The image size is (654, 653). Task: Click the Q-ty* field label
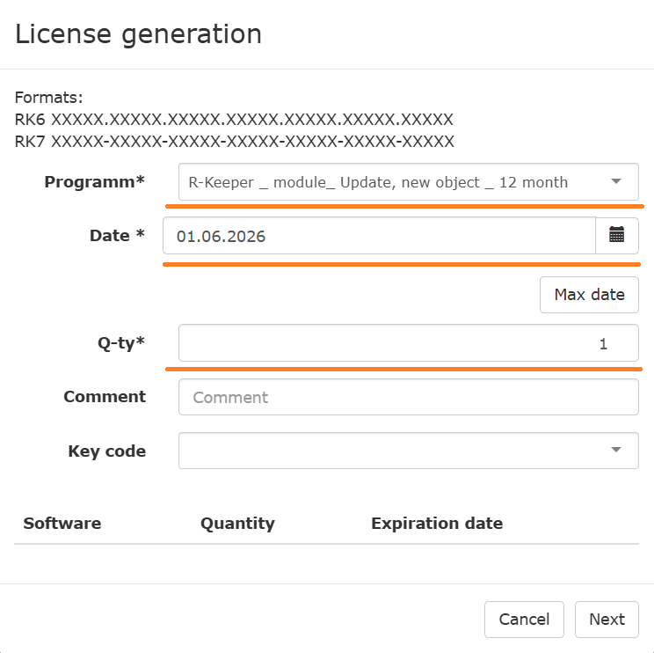click(121, 343)
